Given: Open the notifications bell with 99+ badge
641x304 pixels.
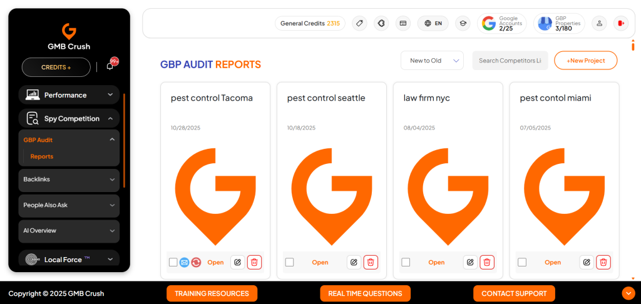Looking at the screenshot, I should pyautogui.click(x=110, y=66).
